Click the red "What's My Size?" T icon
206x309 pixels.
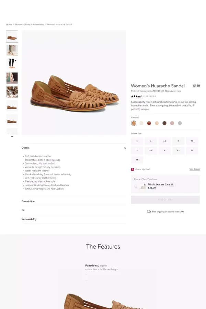tap(132, 169)
